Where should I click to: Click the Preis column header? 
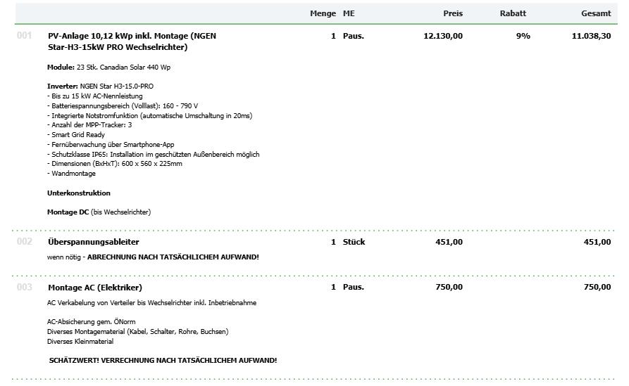(x=452, y=13)
